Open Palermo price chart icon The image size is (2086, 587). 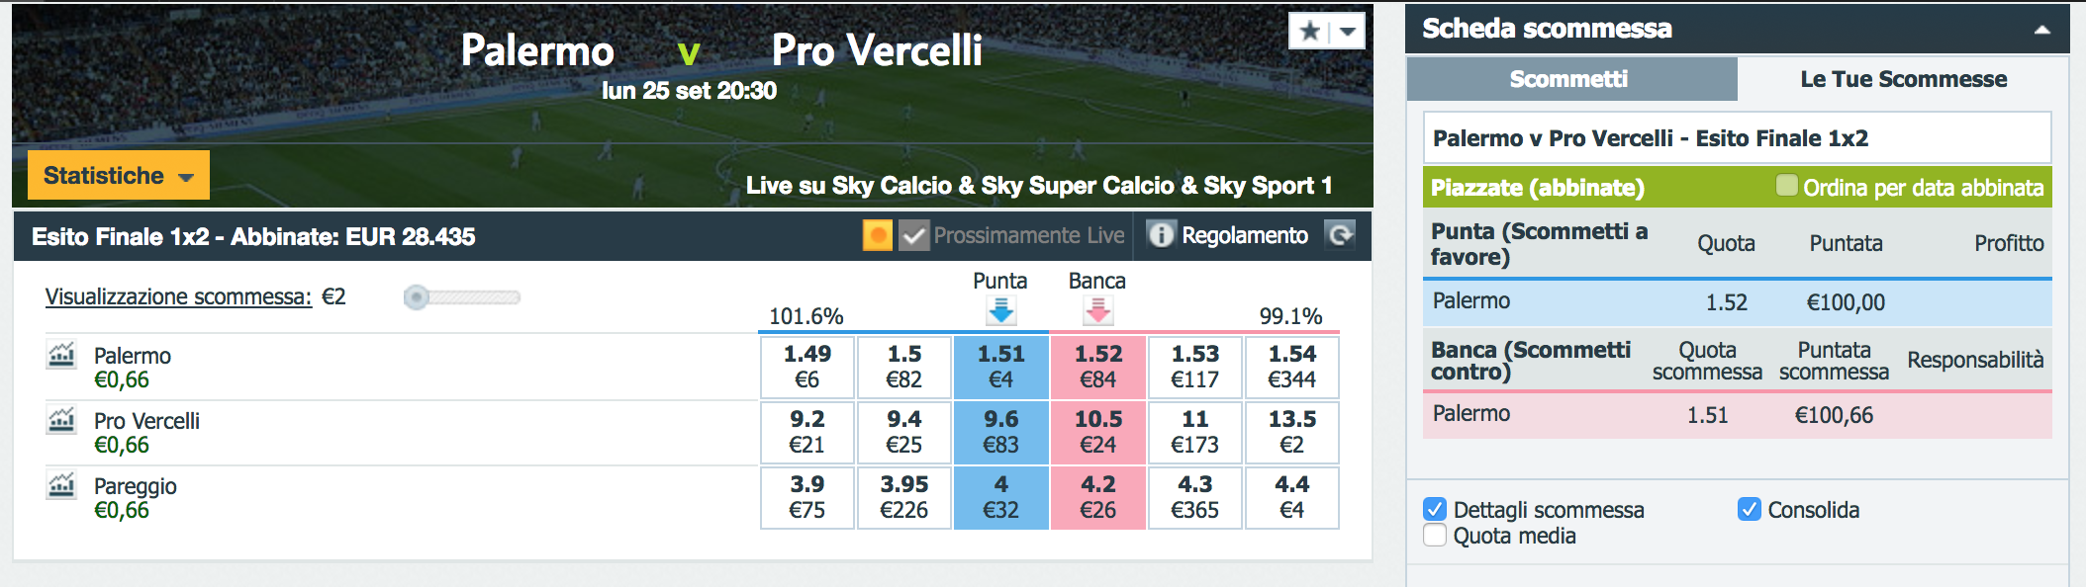click(x=61, y=354)
